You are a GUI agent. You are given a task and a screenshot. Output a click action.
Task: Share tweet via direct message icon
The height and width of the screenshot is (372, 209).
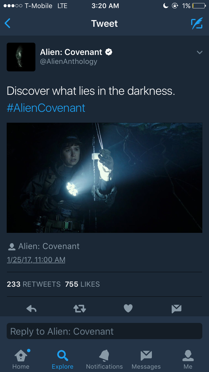point(176,308)
